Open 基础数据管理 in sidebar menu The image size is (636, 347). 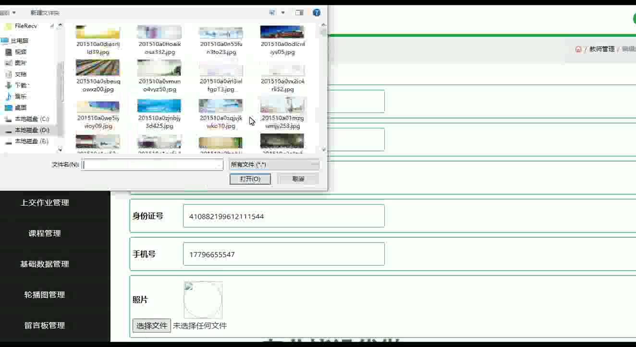(x=45, y=264)
